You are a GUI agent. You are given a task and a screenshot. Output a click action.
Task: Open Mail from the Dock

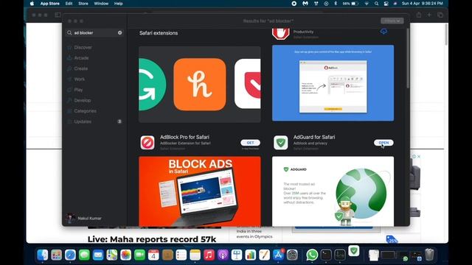[x=98, y=255]
